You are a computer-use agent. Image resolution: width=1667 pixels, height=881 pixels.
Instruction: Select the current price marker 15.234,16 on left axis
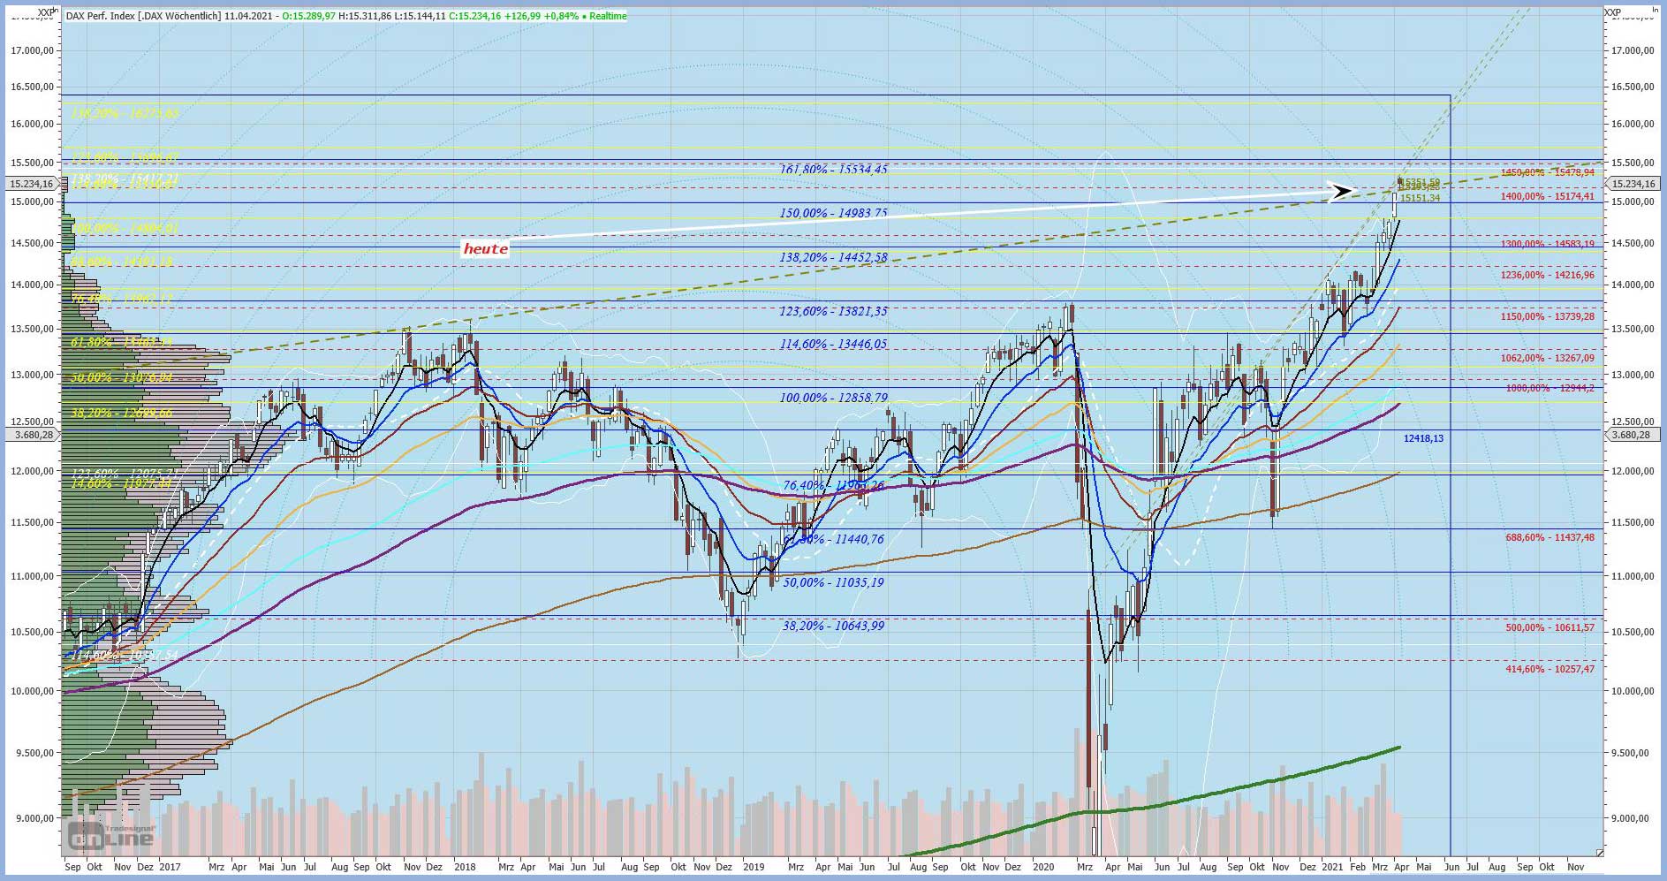[32, 184]
